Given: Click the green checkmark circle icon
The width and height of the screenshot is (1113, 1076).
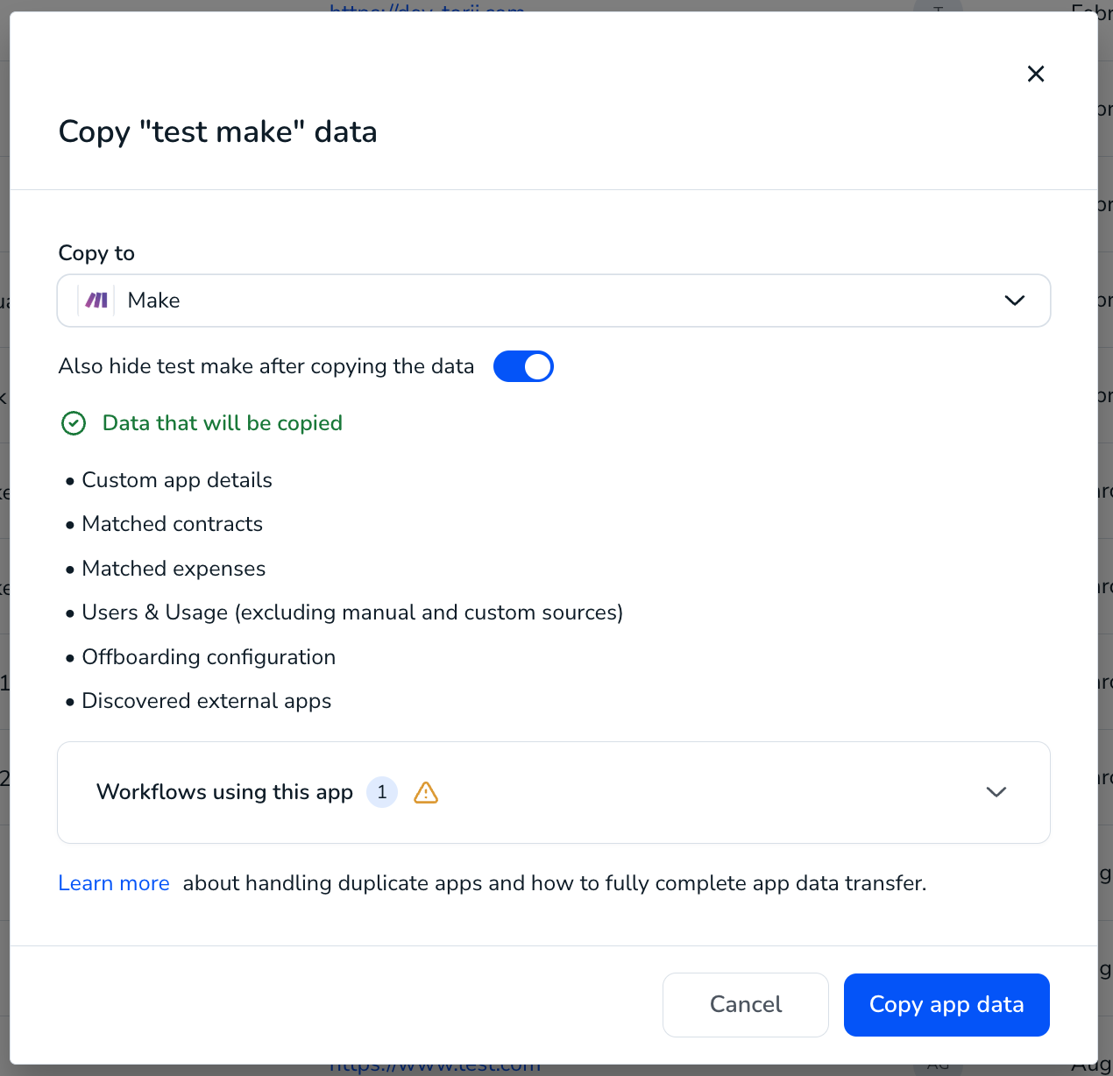Looking at the screenshot, I should 74,423.
